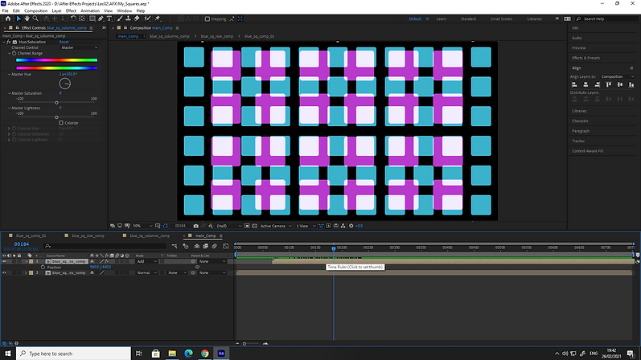
Task: Select the Rotation tool
Action: (x=73, y=18)
